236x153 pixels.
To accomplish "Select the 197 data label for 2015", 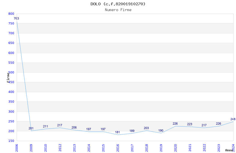I will click(x=103, y=129).
